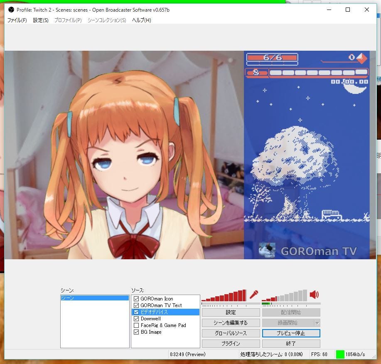Viewport: 381px width, 364px height.
Task: Mute the microphone icon
Action: point(254,295)
